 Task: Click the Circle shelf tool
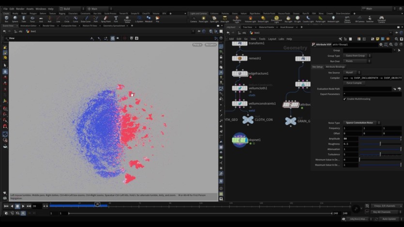(x=67, y=19)
